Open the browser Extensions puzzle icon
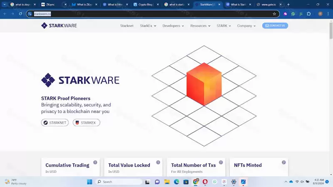 (308, 14)
